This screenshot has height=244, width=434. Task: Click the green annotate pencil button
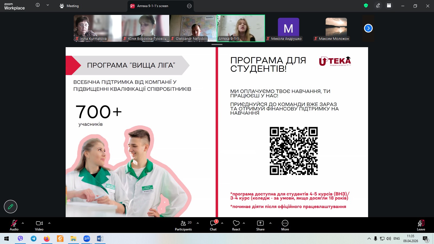pos(11,207)
